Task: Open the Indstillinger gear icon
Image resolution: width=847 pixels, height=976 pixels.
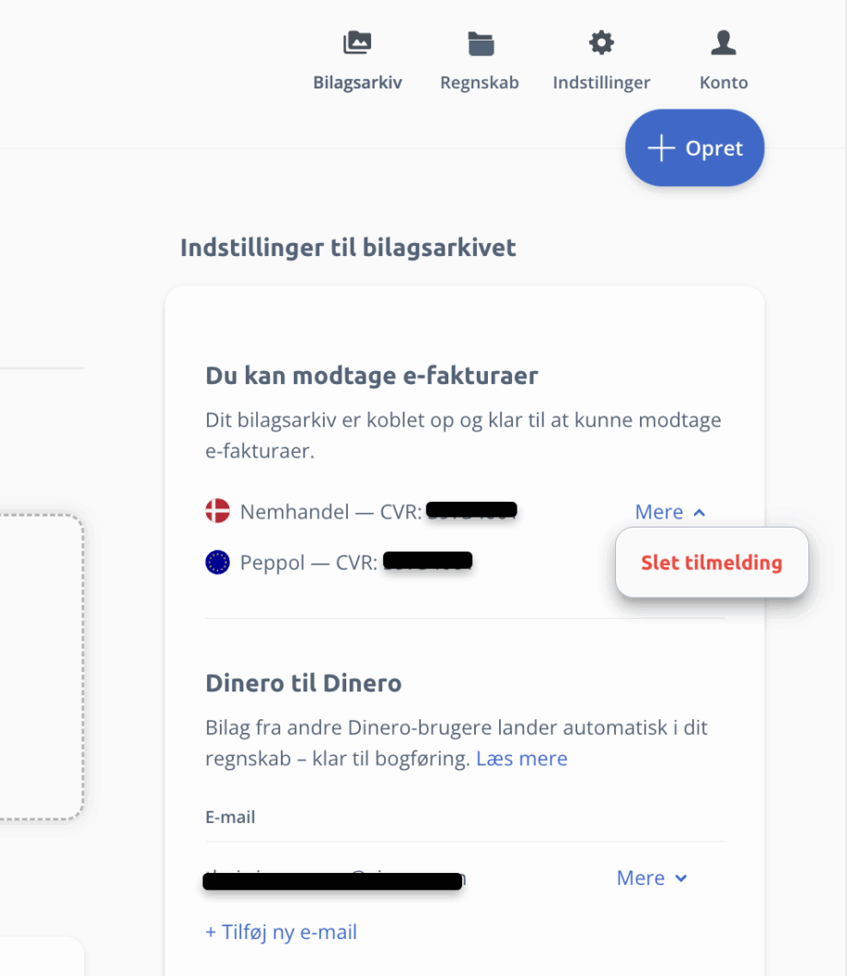Action: [x=601, y=43]
